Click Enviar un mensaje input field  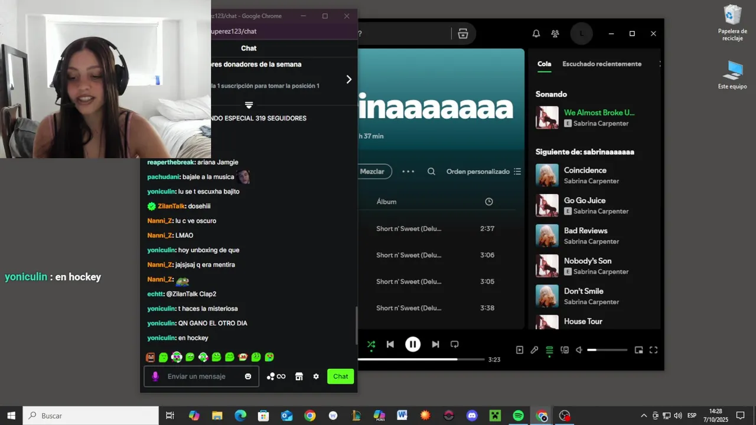201,376
